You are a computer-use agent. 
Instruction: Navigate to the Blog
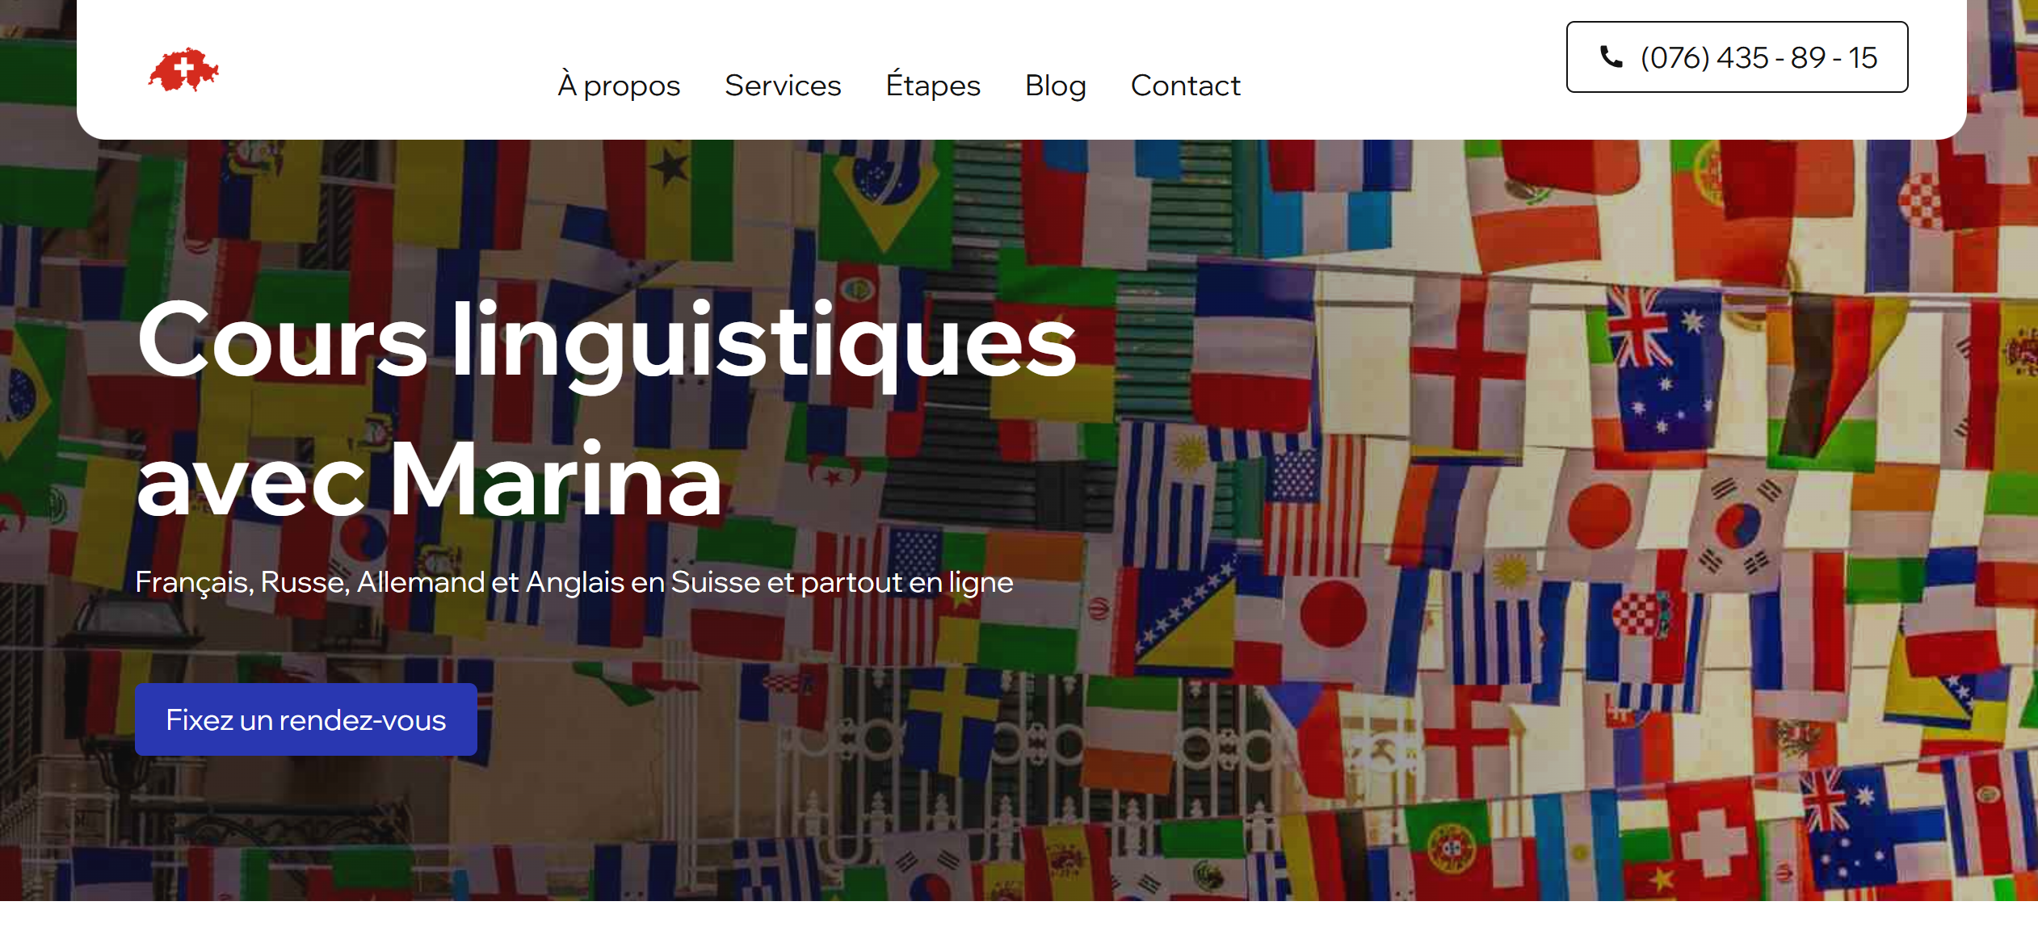[x=1055, y=85]
